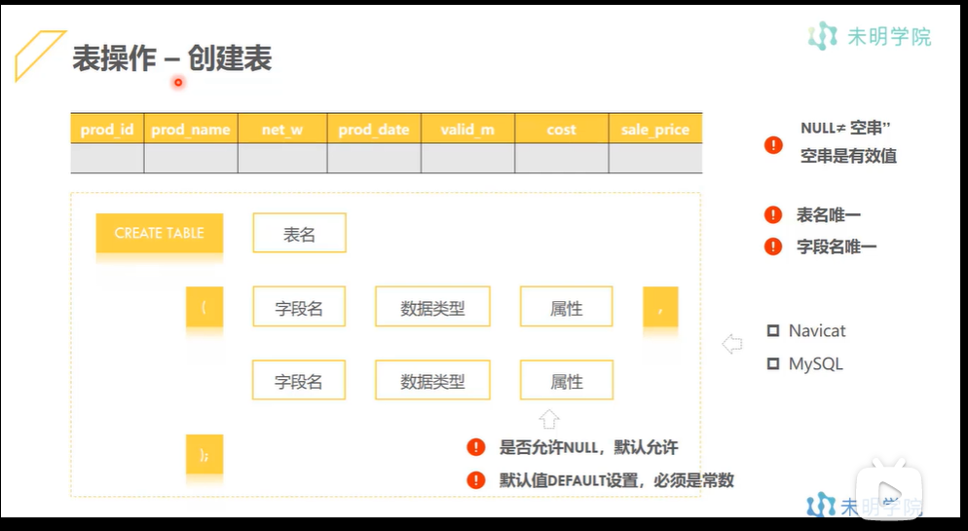Click the upper 字段名 box beside the parenthesis
Screen dimensions: 968x531
pos(299,306)
